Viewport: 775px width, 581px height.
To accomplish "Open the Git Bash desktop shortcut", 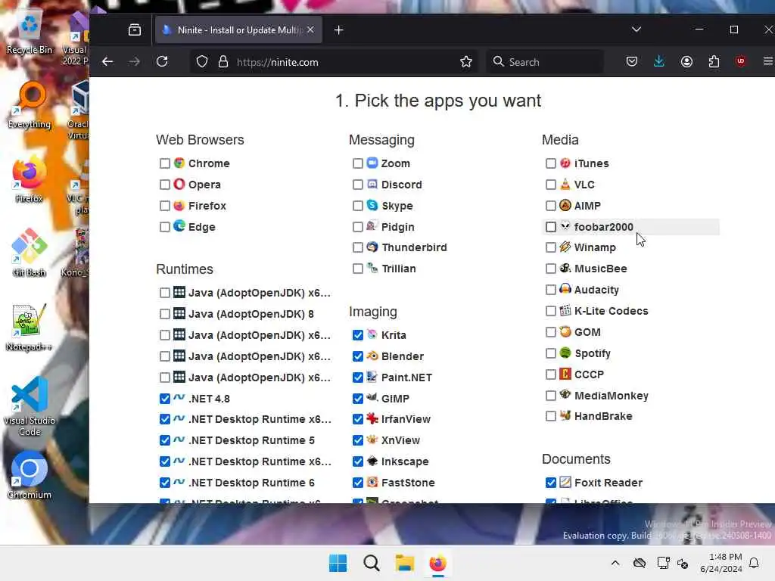I will (30, 253).
